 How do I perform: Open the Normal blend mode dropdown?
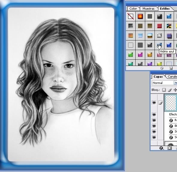164,83
